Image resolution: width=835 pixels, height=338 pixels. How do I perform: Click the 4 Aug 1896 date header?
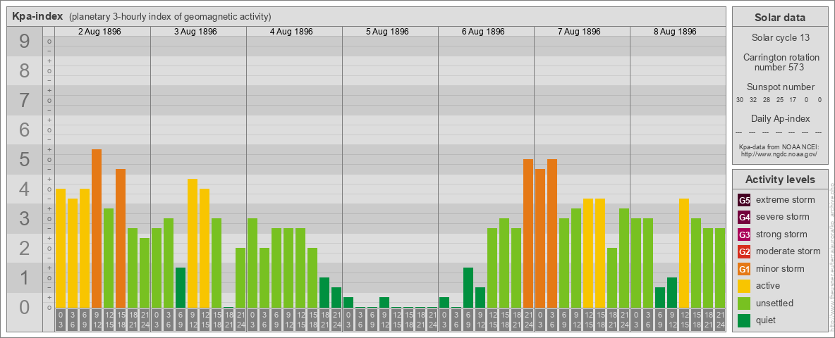(291, 32)
